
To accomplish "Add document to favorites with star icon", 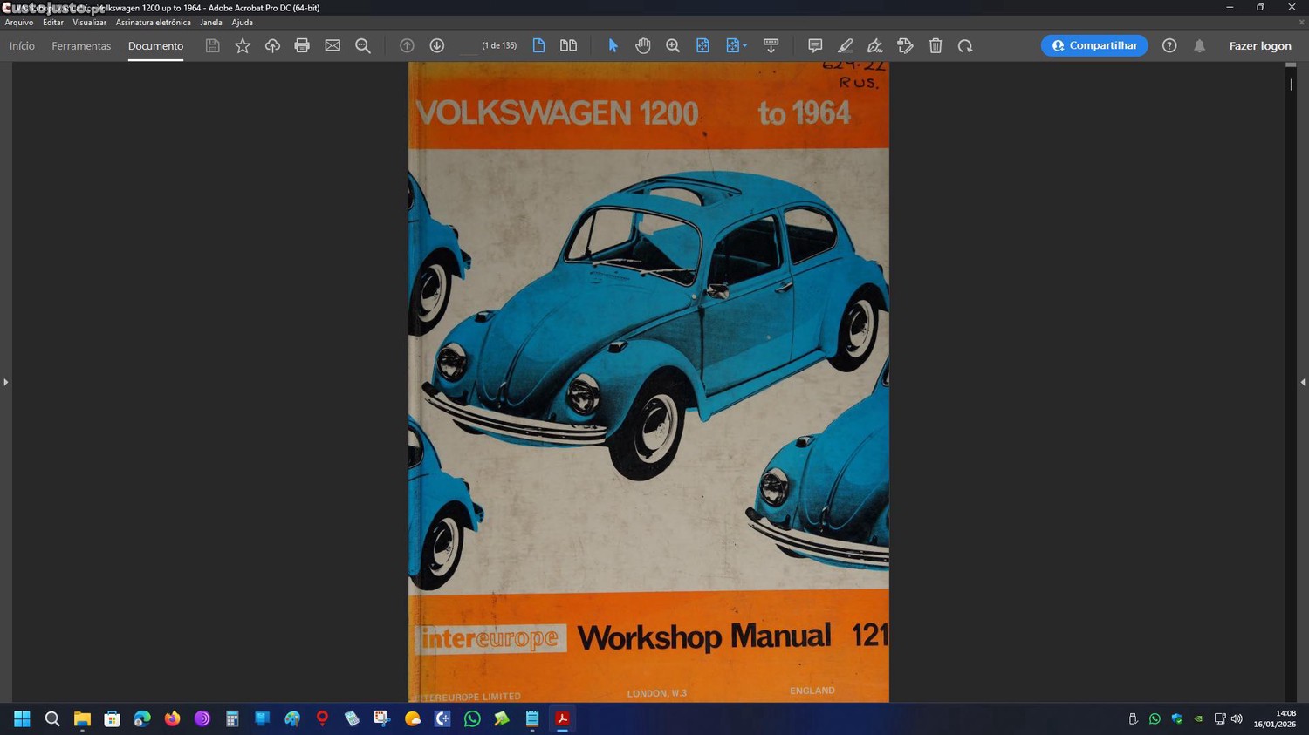I will click(x=243, y=45).
